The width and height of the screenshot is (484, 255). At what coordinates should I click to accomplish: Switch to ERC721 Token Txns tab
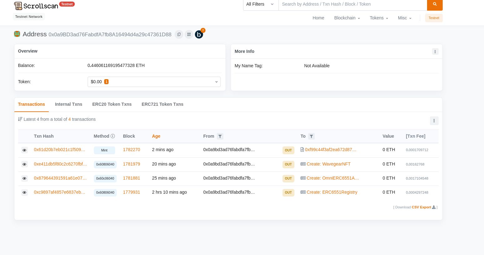(x=162, y=104)
